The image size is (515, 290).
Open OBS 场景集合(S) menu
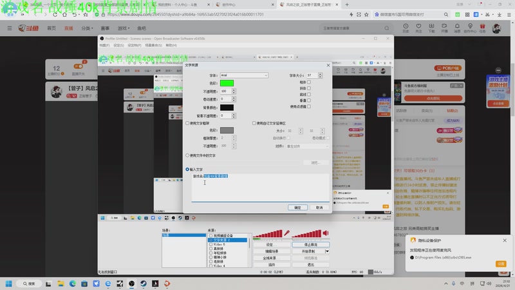click(153, 45)
